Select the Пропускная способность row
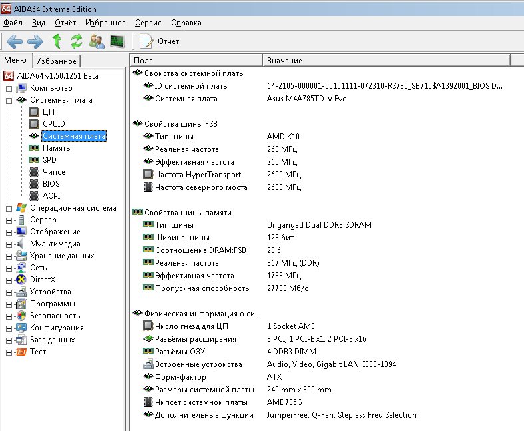Viewport: 524px width, 431px height. pyautogui.click(x=226, y=288)
